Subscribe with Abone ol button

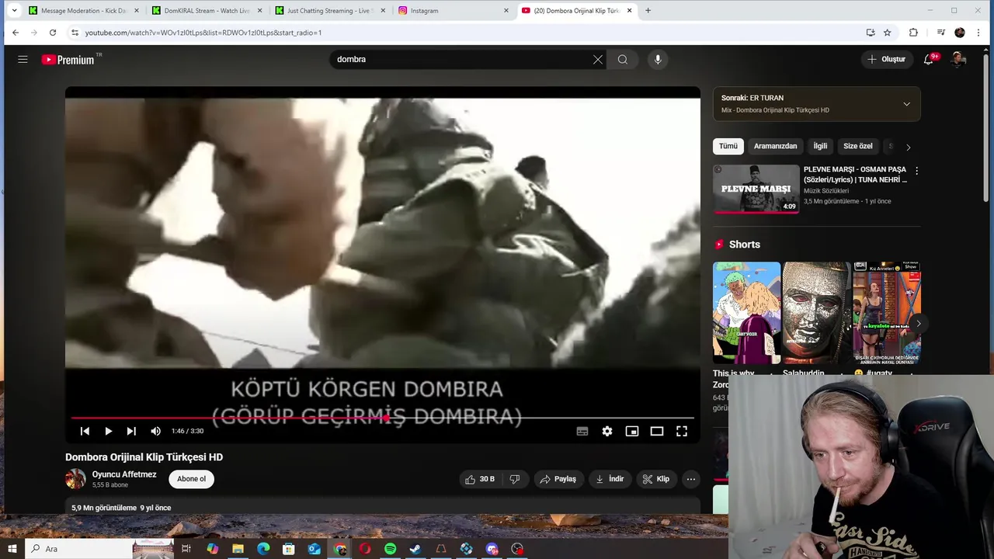pyautogui.click(x=192, y=479)
